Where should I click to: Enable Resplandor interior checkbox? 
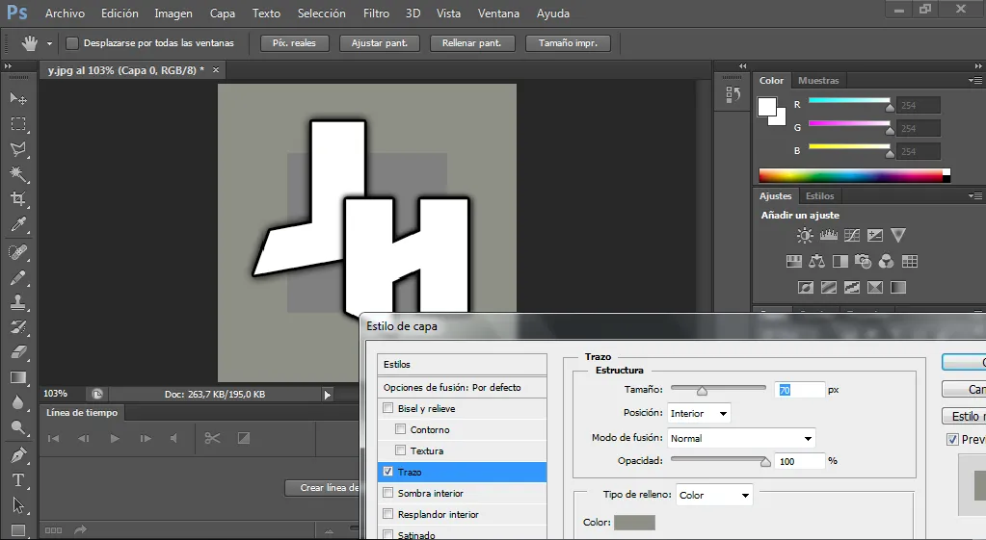[388, 514]
